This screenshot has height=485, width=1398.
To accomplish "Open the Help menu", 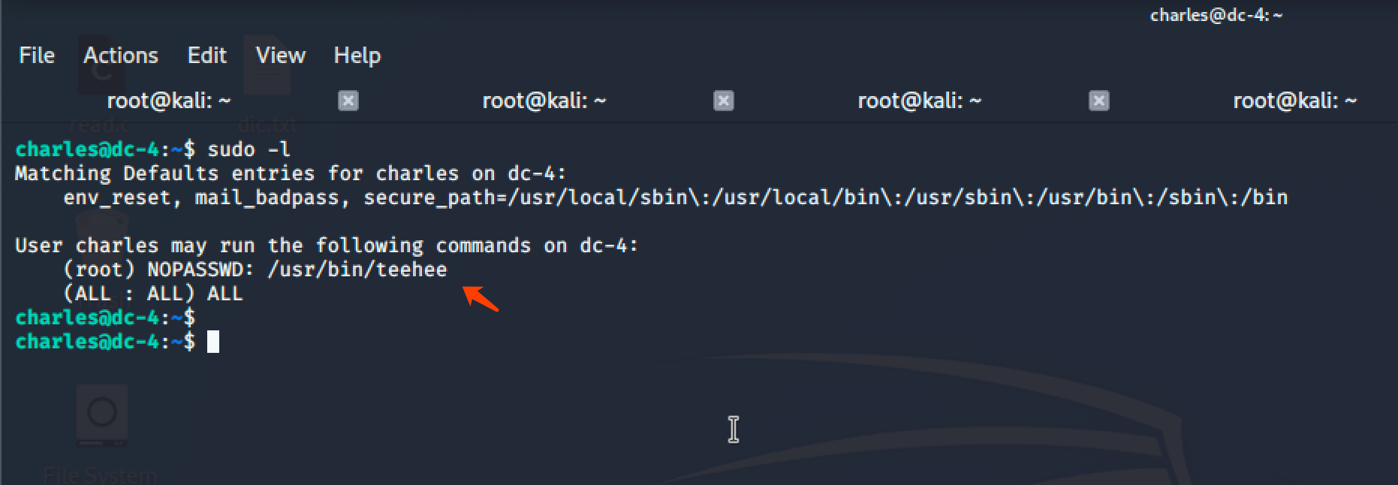I will 357,56.
